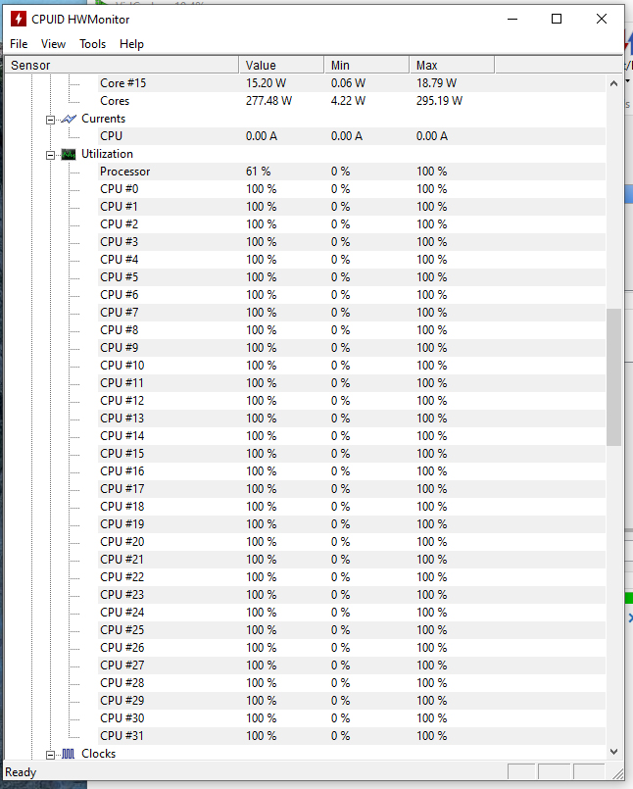Screen dimensions: 633x789
Task: Collapse the Currents tree node
Action: [50, 120]
